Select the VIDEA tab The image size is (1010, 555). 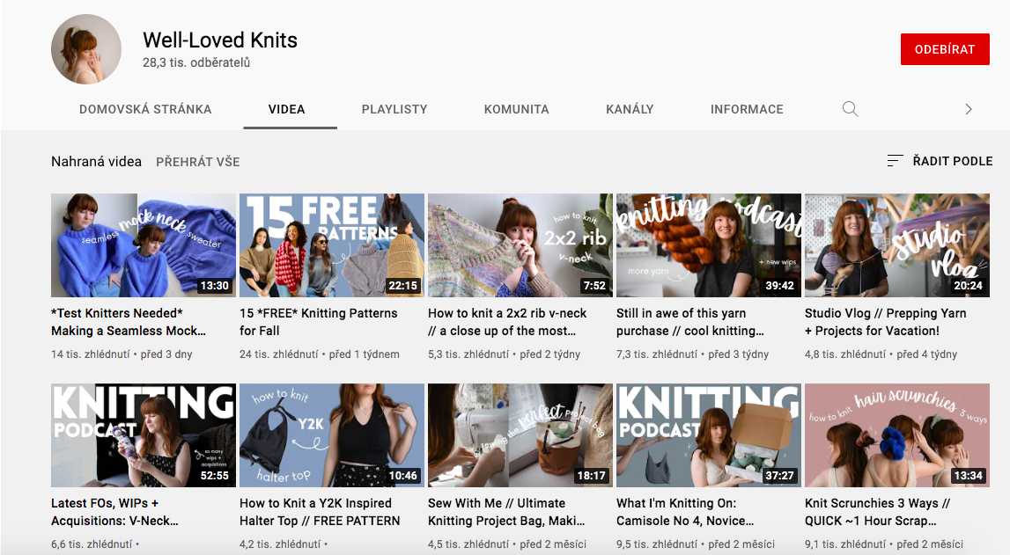click(x=287, y=109)
